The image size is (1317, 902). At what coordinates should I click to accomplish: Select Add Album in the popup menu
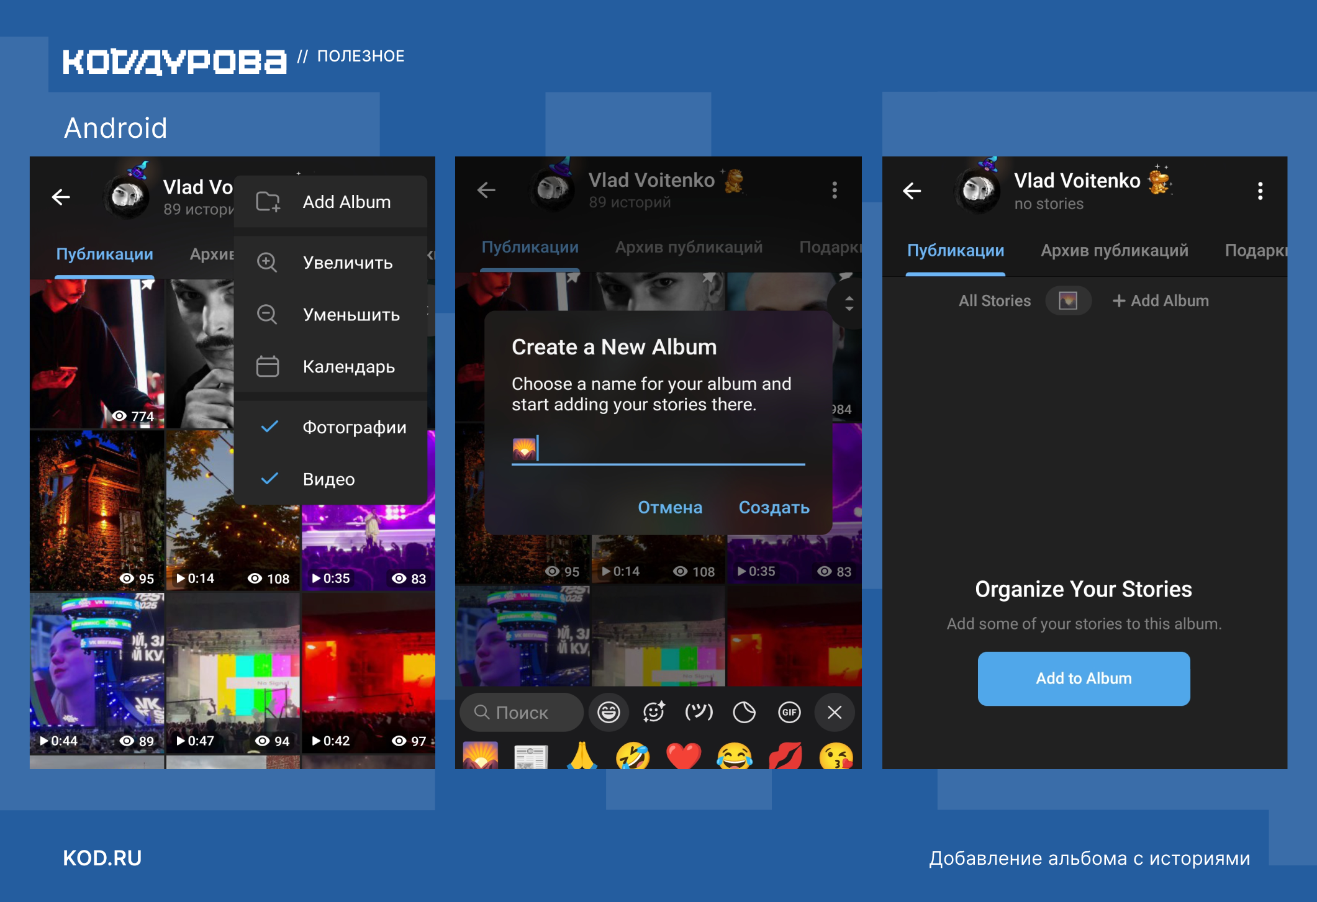click(x=330, y=202)
